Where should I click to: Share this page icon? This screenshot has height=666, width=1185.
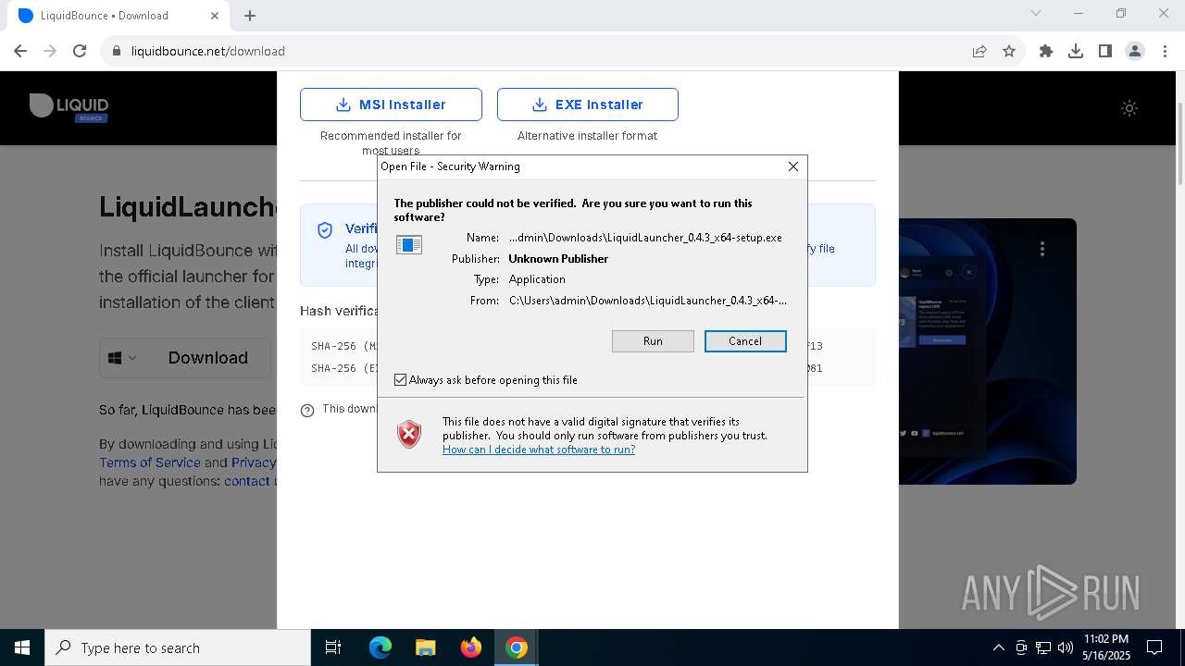point(979,51)
